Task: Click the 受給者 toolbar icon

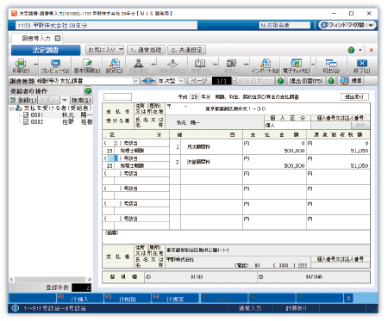Action: [138, 65]
